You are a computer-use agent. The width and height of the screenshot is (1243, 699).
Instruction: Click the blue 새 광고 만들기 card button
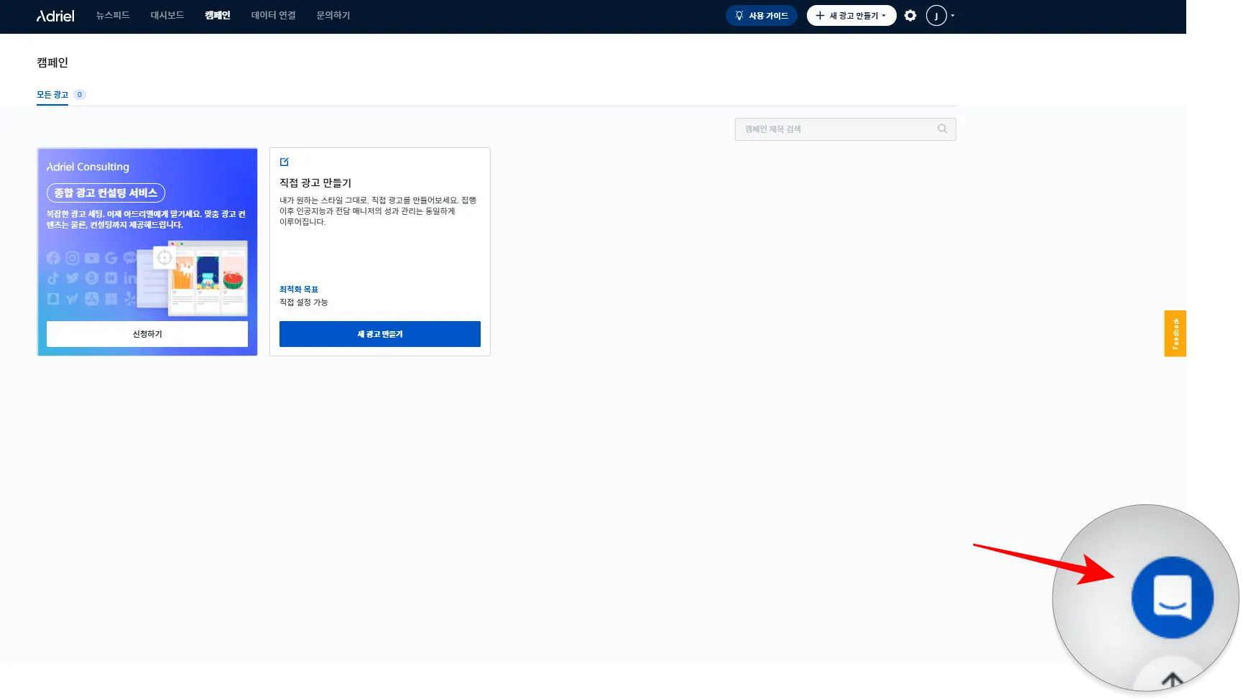380,334
